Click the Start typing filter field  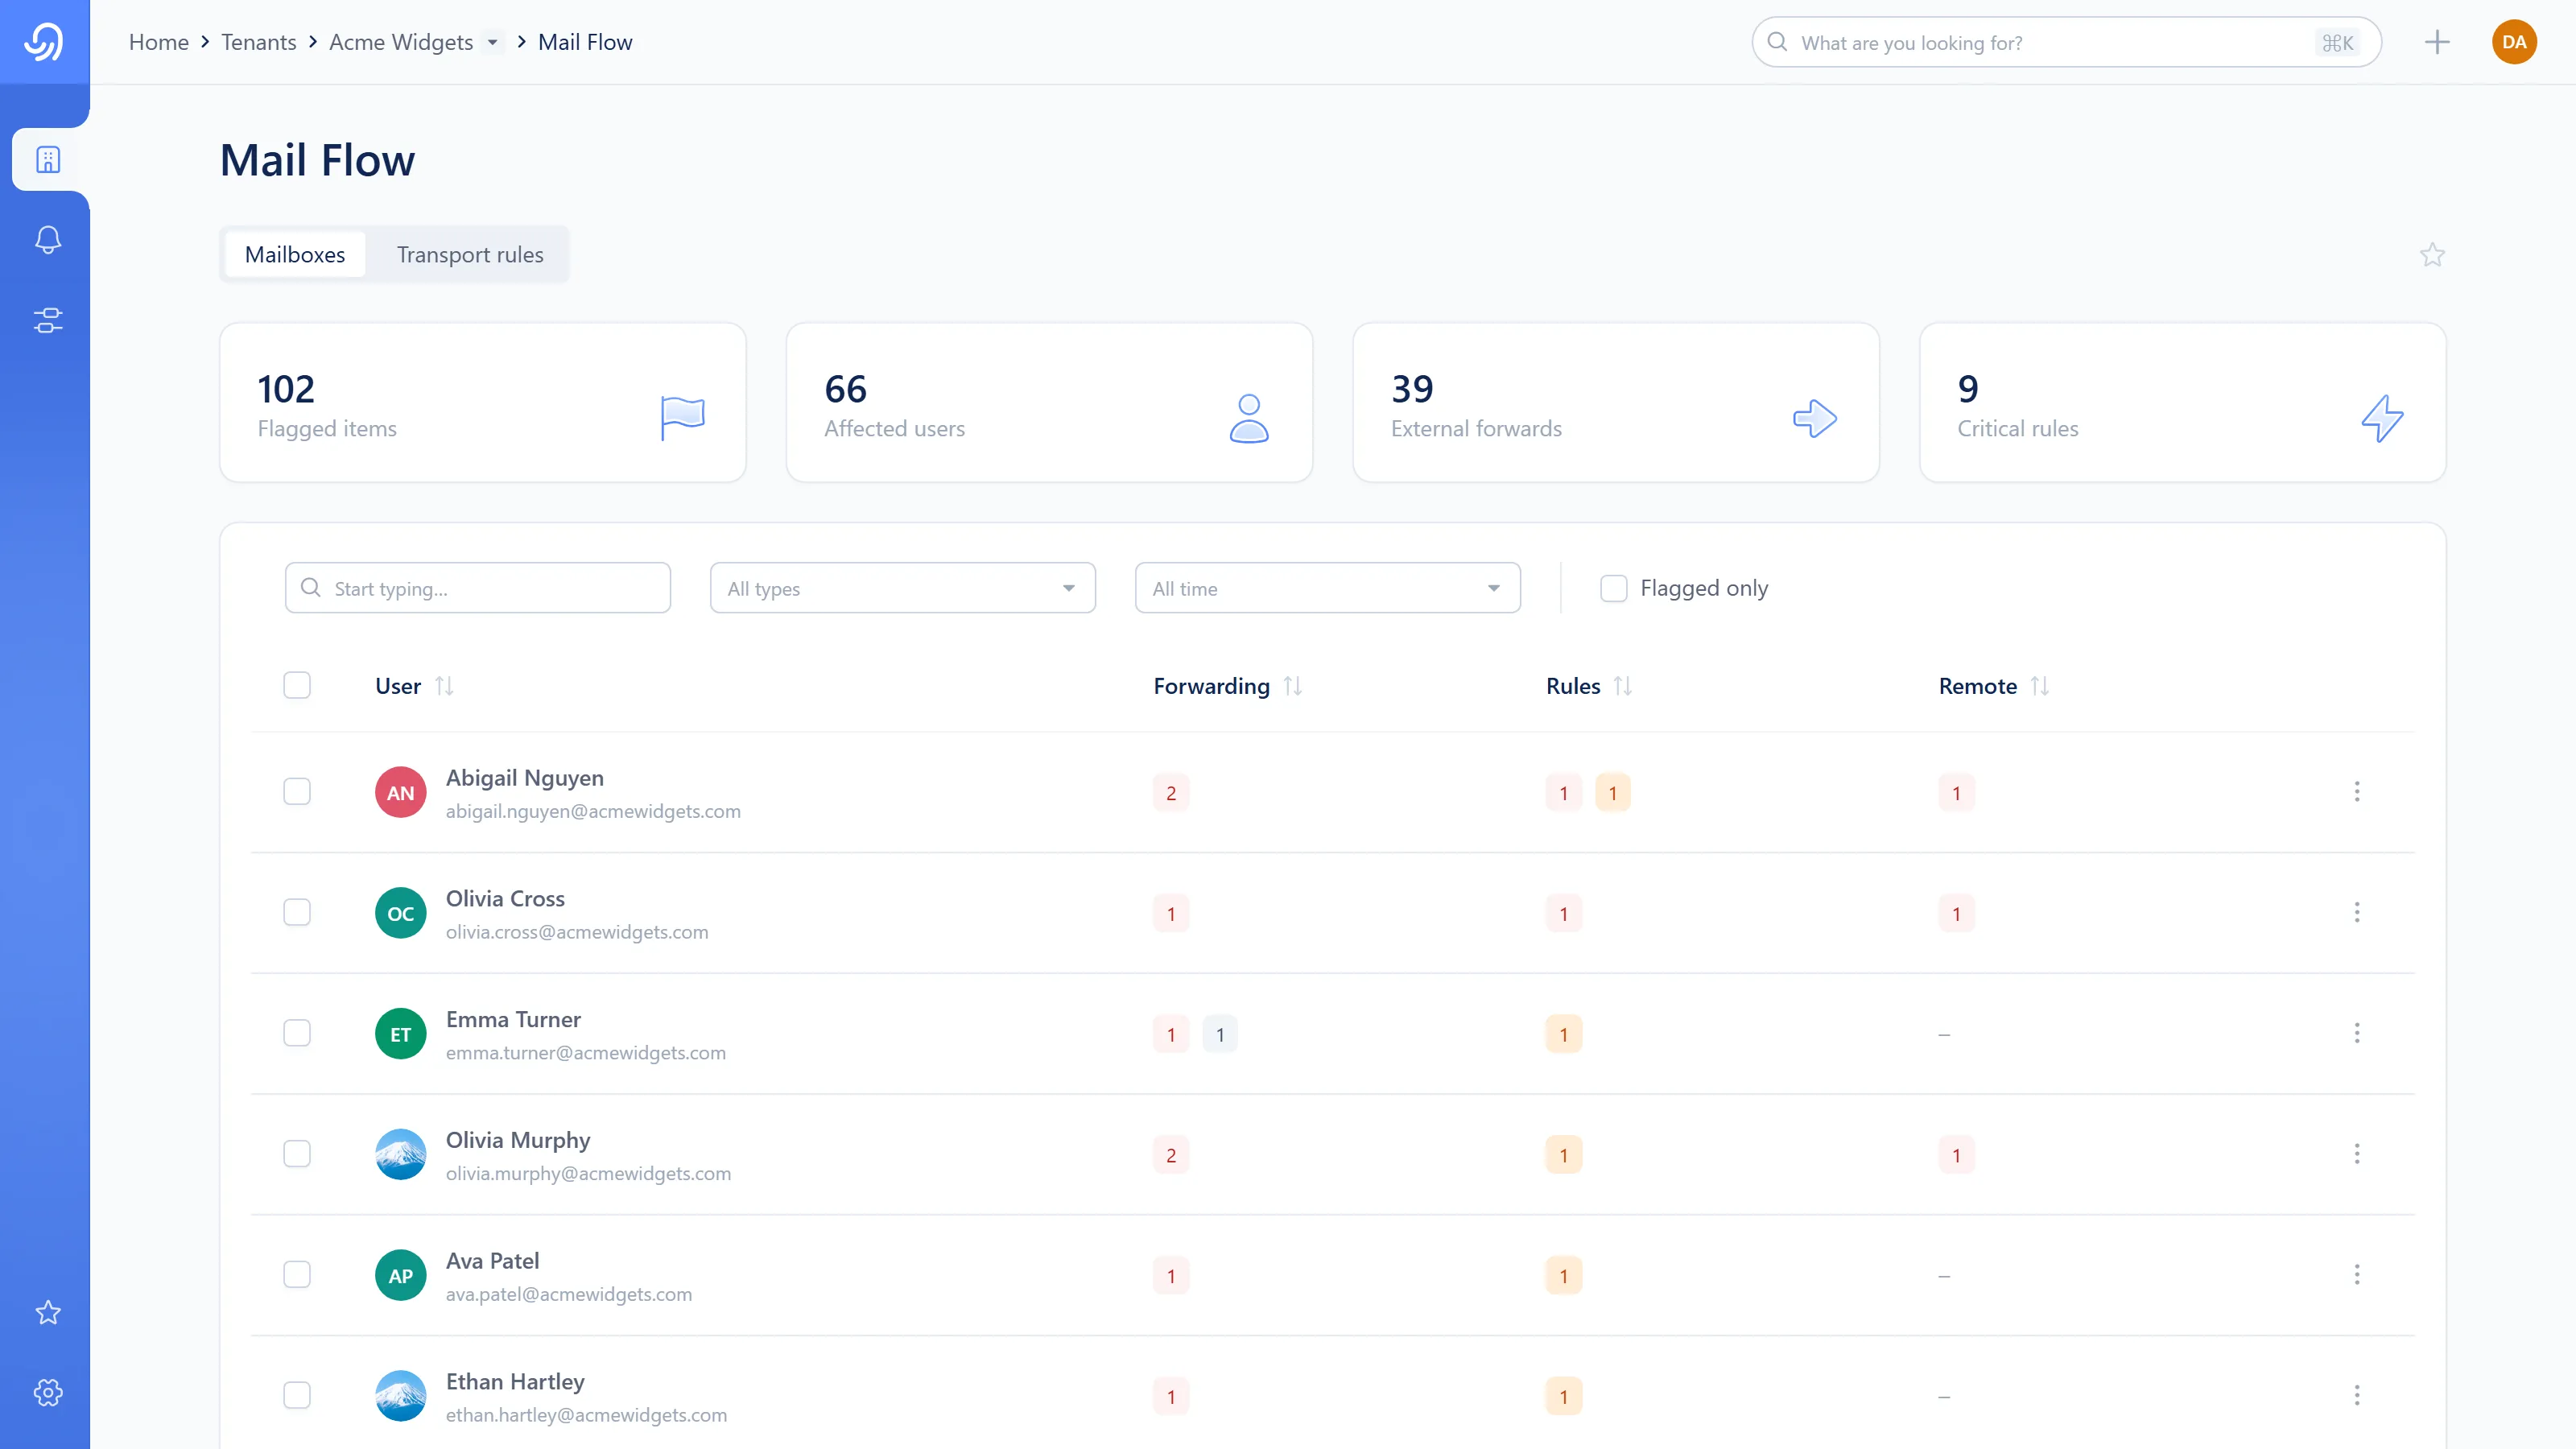pyautogui.click(x=478, y=588)
